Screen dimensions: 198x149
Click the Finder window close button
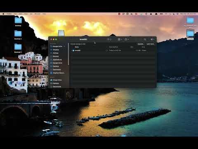[x=51, y=39]
